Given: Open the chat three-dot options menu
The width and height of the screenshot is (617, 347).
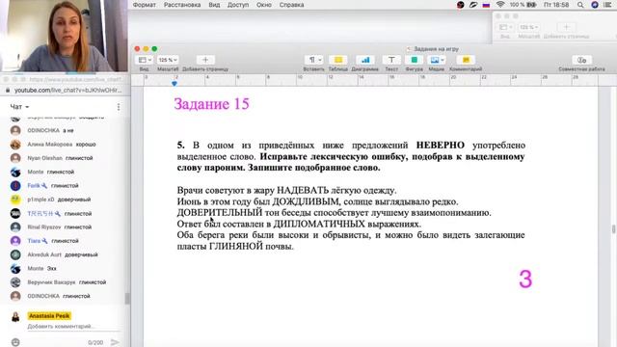Looking at the screenshot, I should pyautogui.click(x=119, y=107).
